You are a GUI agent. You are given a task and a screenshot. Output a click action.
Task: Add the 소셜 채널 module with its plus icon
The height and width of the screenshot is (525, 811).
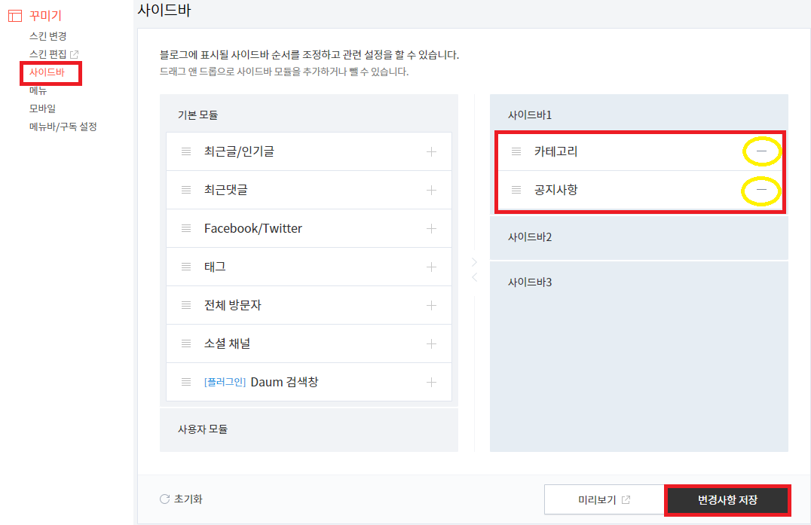(431, 343)
